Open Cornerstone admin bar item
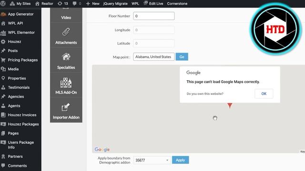The height and width of the screenshot is (171, 305). (177, 3)
